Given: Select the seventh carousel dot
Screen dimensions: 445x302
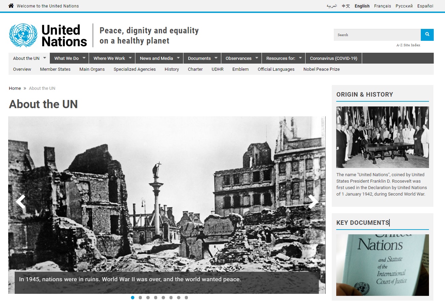Looking at the screenshot, I should coord(179,298).
